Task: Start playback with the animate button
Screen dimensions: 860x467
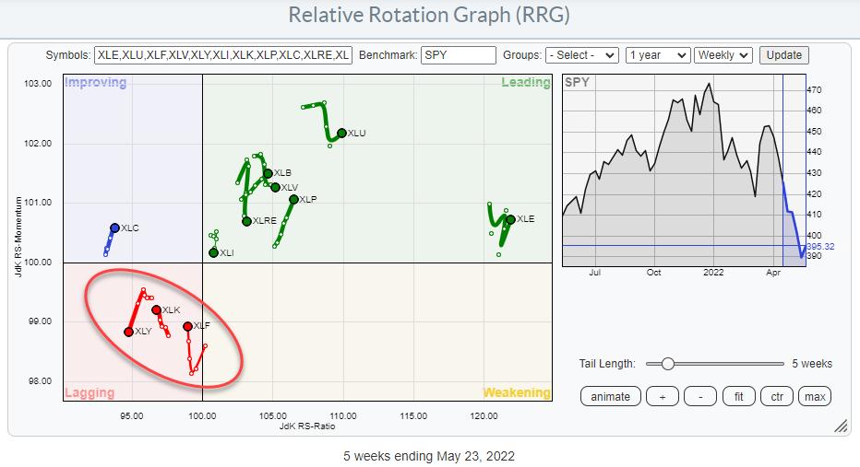Action: click(x=611, y=396)
